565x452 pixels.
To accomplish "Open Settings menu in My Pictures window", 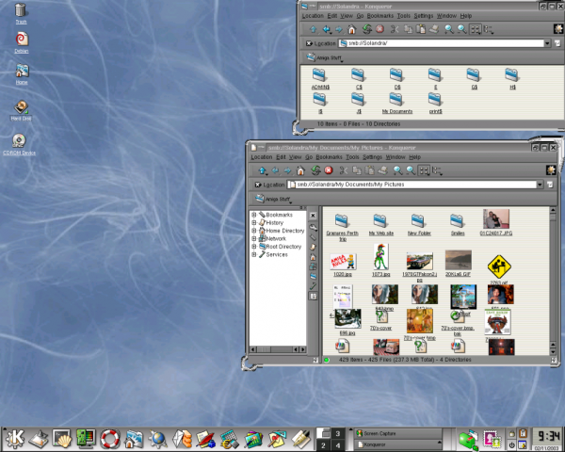I will point(372,157).
